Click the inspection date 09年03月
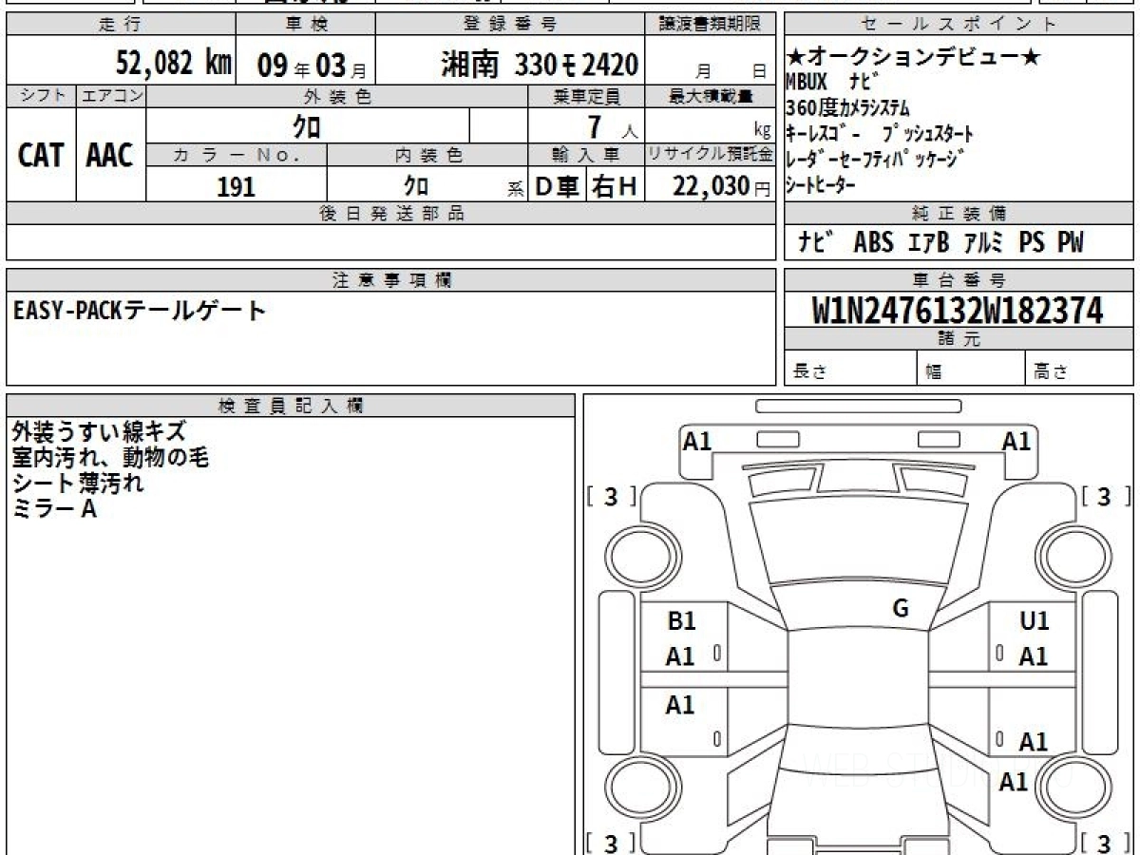The height and width of the screenshot is (855, 1140). click(x=312, y=66)
